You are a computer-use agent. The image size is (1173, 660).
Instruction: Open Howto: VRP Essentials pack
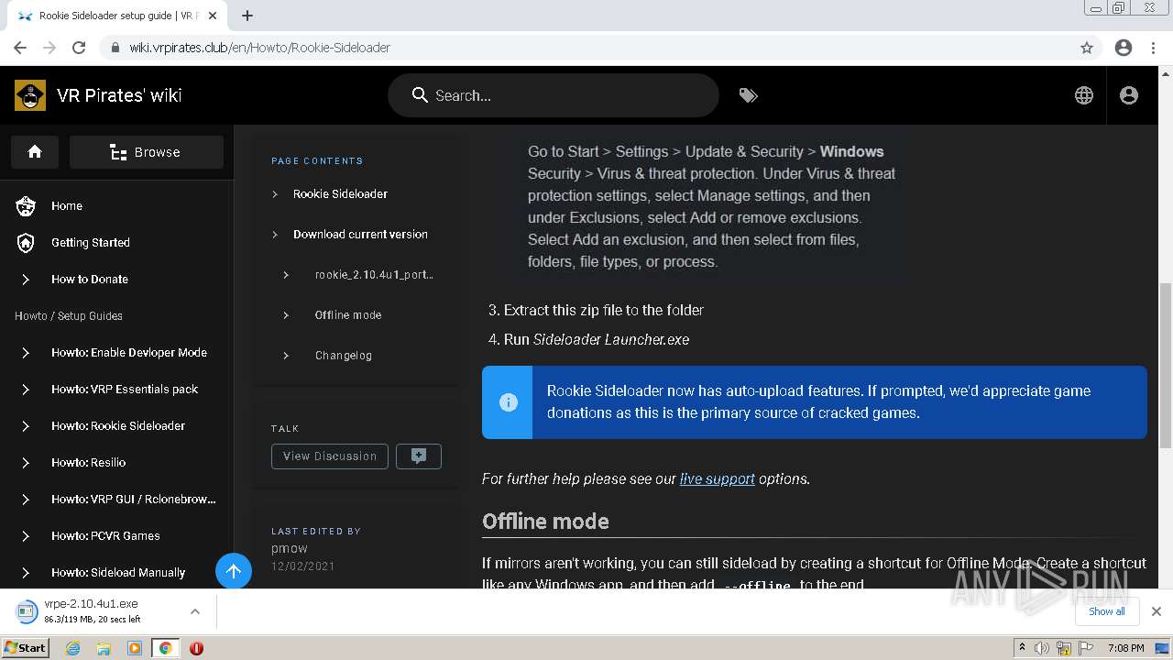117,390
